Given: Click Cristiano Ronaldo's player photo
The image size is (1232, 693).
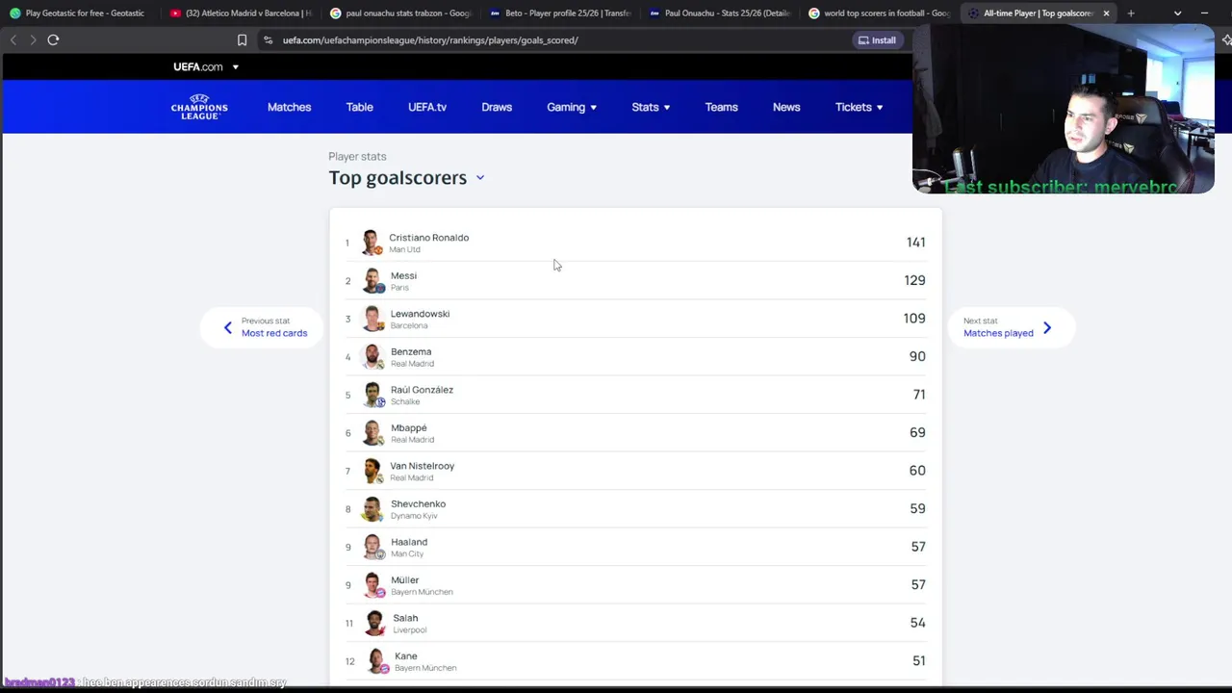Looking at the screenshot, I should [x=372, y=243].
